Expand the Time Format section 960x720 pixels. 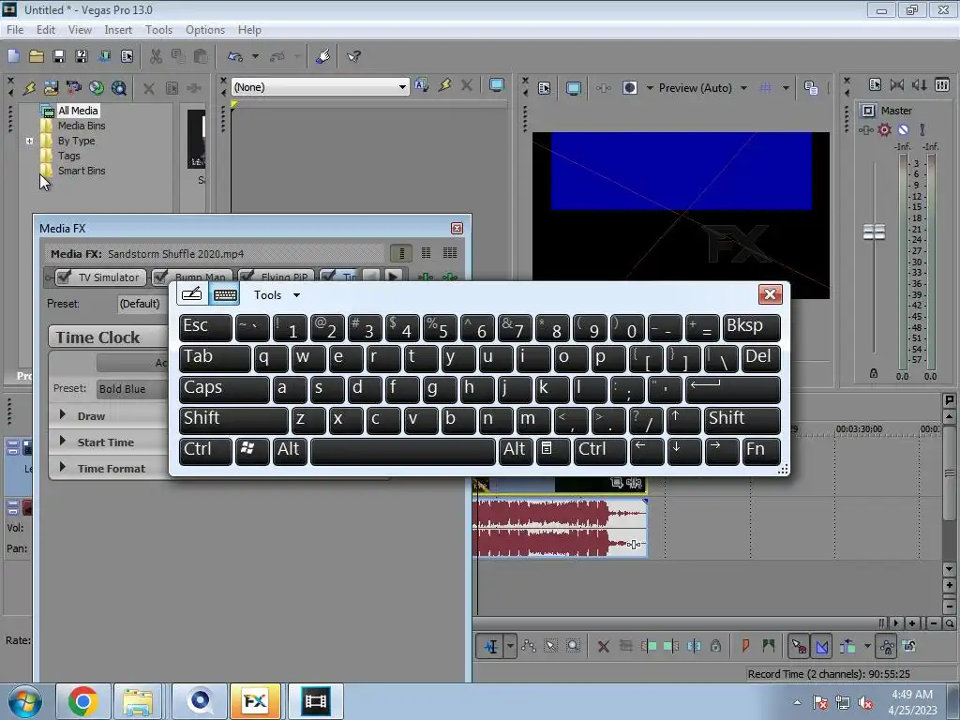(x=63, y=467)
